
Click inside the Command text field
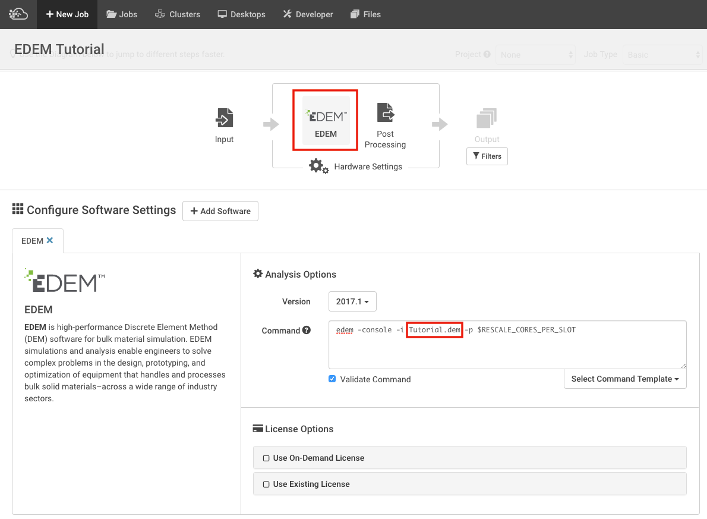(x=508, y=345)
